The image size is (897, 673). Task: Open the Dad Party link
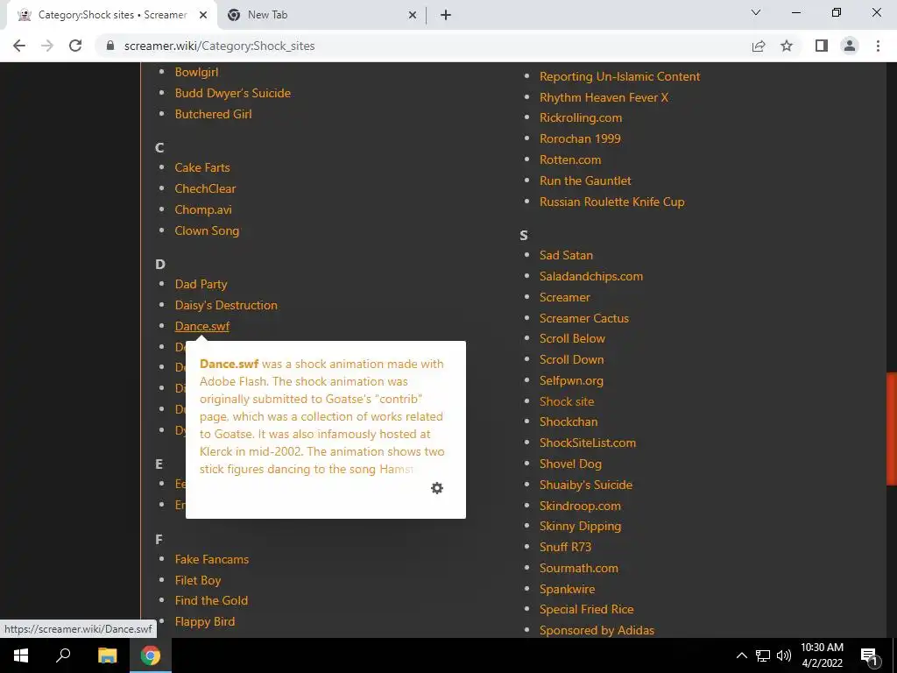[201, 285]
